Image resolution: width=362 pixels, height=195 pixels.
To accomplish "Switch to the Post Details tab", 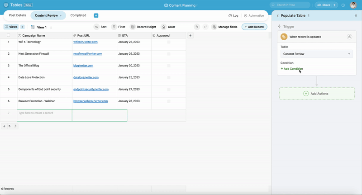I will (18, 15).
